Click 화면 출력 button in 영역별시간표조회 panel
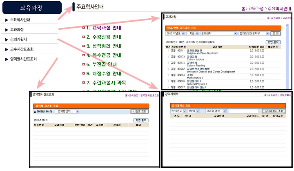This screenshot has height=171, width=294. click(x=141, y=121)
